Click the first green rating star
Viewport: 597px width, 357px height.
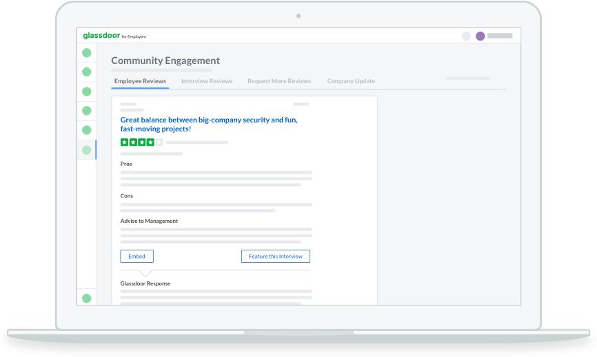tap(125, 142)
